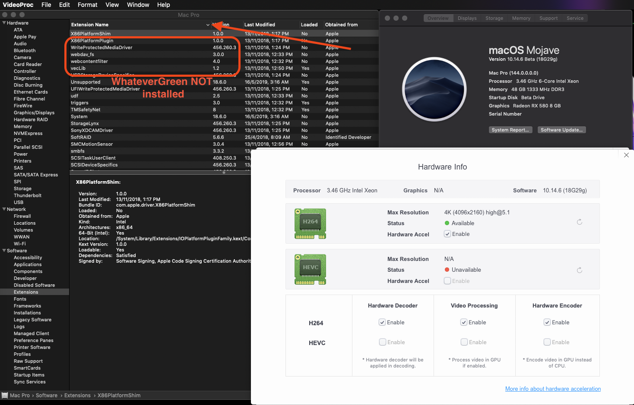Image resolution: width=634 pixels, height=405 pixels.
Task: Click the System Report button
Action: (510, 130)
